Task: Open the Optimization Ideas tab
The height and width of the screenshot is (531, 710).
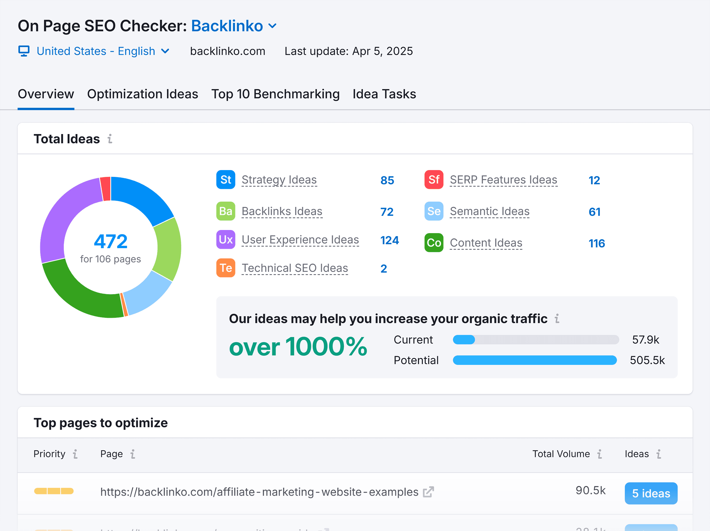Action: [x=143, y=94]
